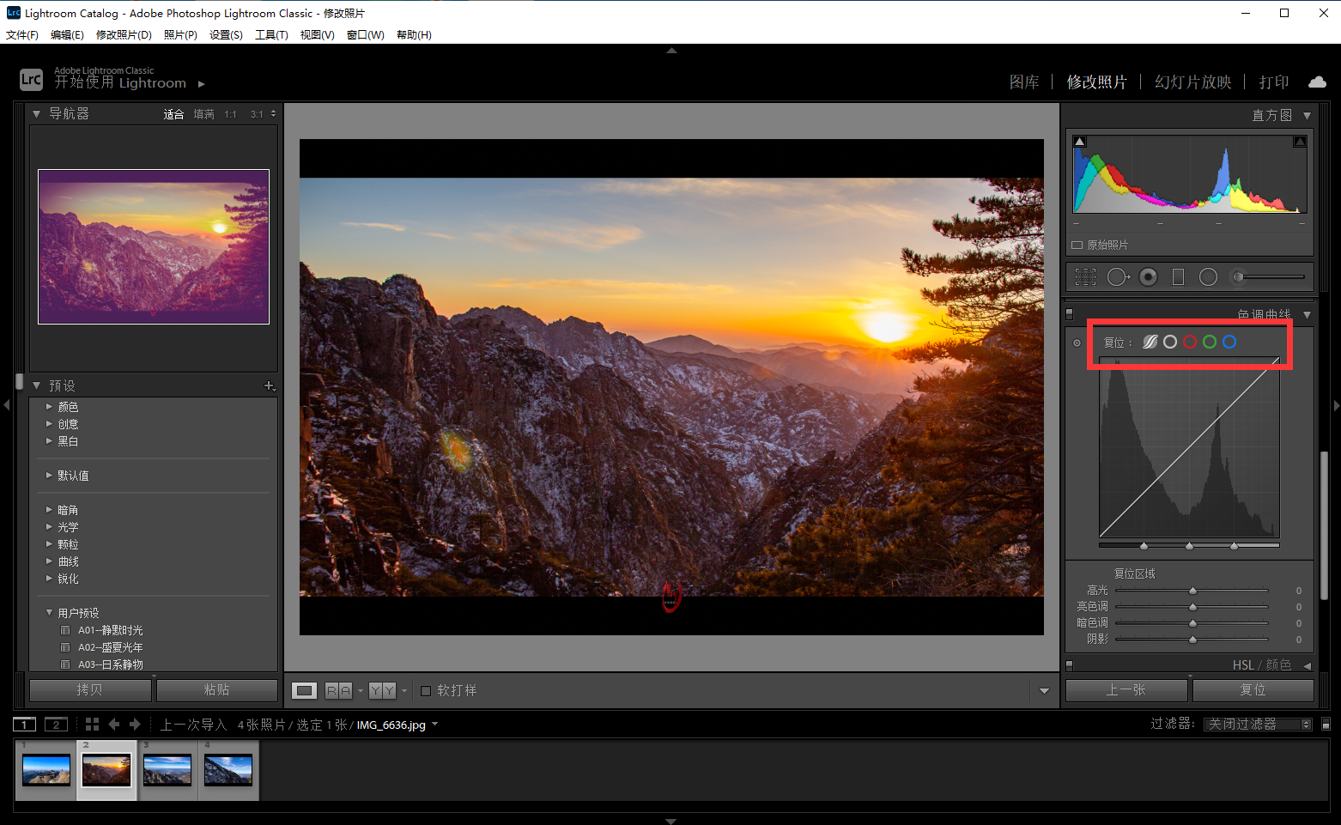Open the cloud sync status icon

(1317, 82)
